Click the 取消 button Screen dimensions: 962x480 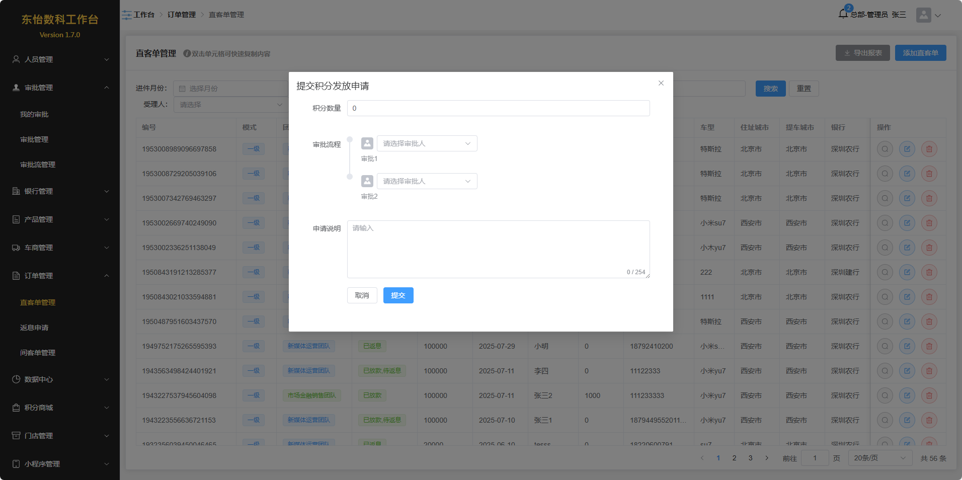pyautogui.click(x=362, y=295)
